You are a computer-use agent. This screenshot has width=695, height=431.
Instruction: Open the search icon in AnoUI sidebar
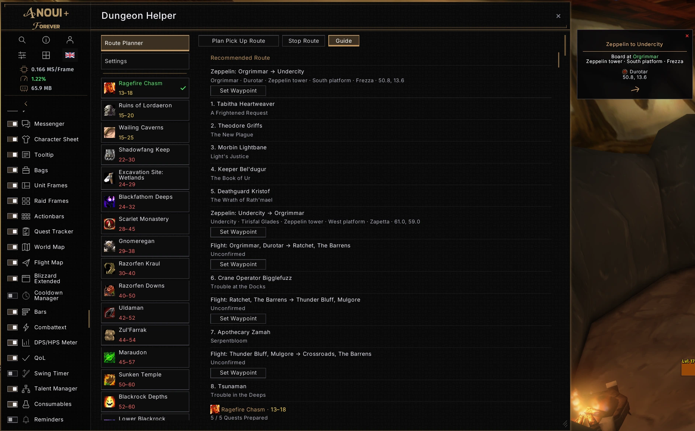click(x=22, y=40)
